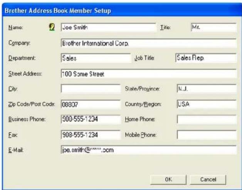The image size is (242, 190).
Task: Click the Fax: label
Action: pos(13,135)
